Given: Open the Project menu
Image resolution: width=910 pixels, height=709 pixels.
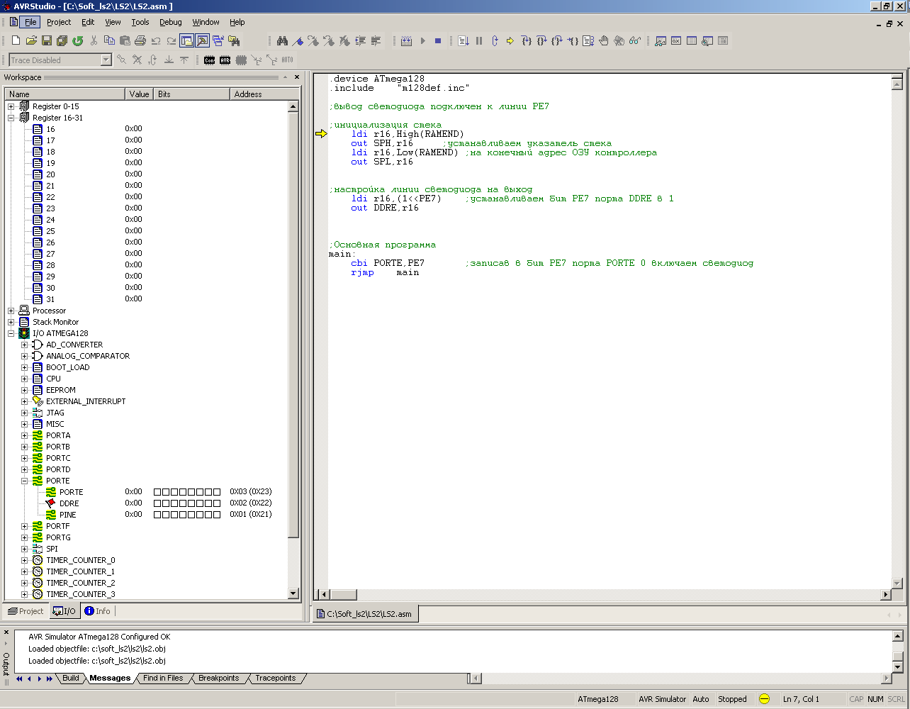Looking at the screenshot, I should 59,22.
